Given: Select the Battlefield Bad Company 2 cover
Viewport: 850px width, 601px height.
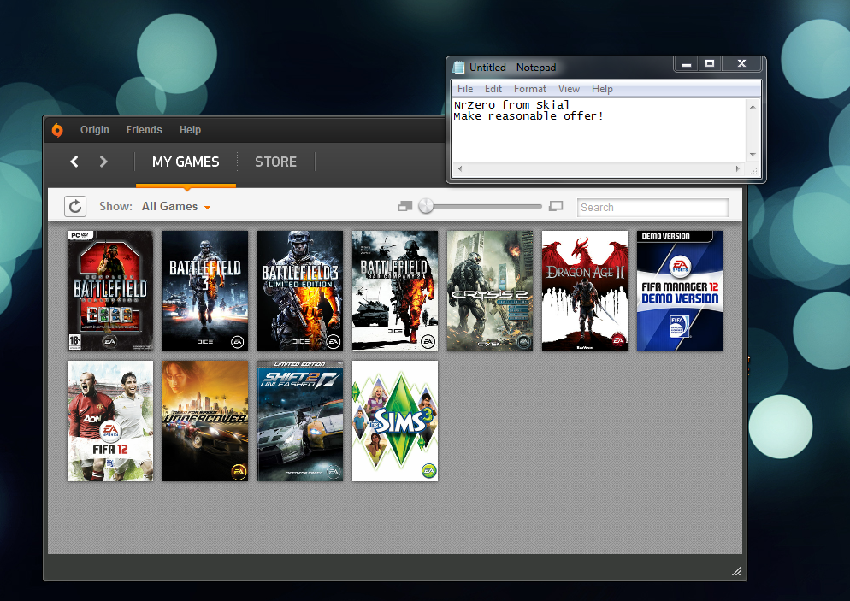Looking at the screenshot, I should 395,291.
